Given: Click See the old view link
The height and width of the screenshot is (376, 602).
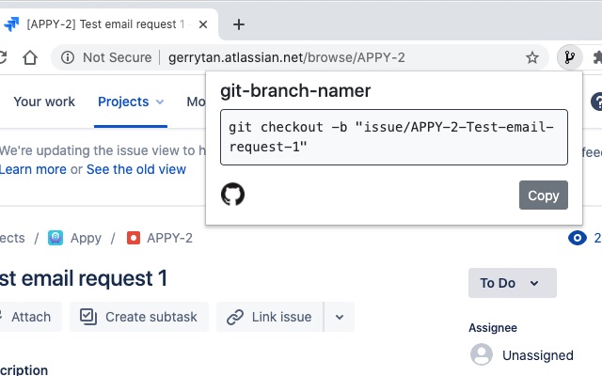Looking at the screenshot, I should click(135, 169).
